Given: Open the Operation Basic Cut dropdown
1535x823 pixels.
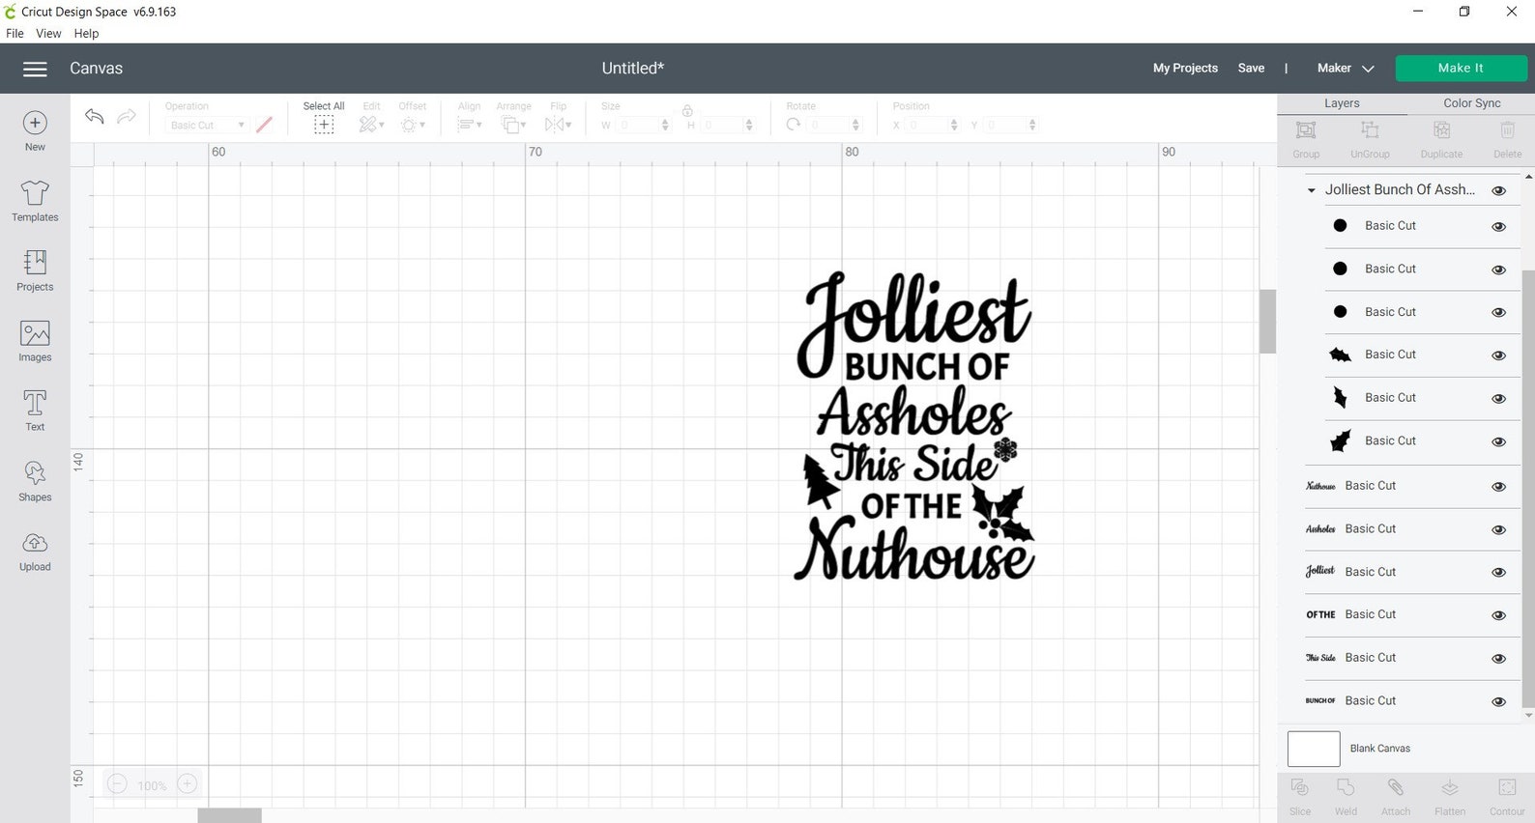Looking at the screenshot, I should [x=207, y=125].
